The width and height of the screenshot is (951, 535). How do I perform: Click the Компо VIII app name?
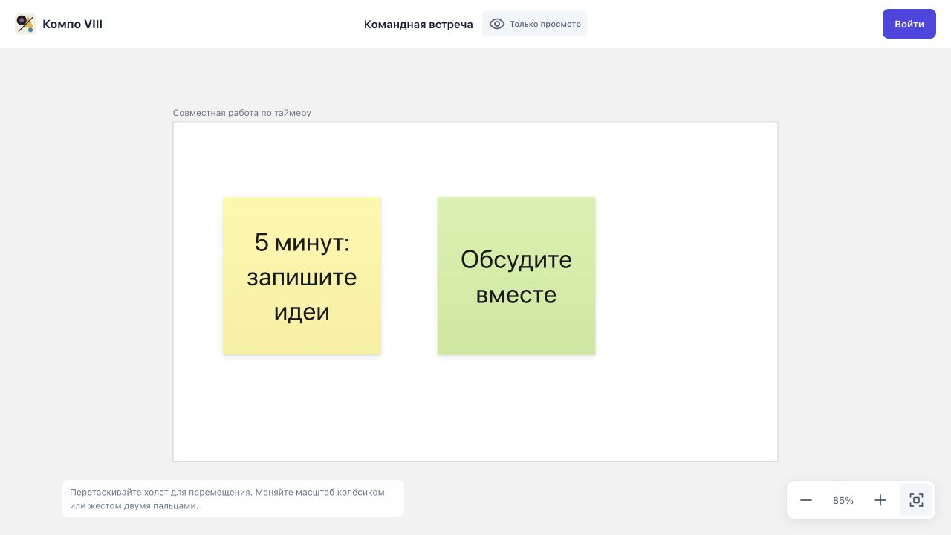pyautogui.click(x=72, y=24)
